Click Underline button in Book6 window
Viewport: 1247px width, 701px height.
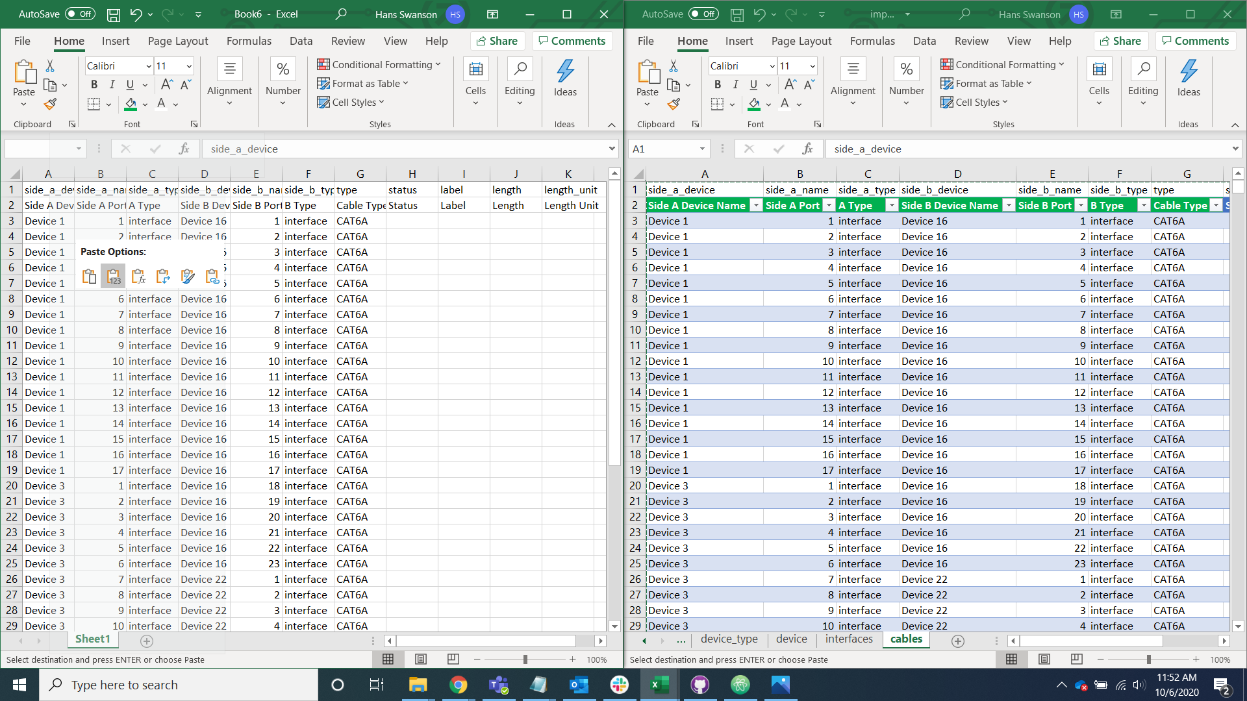(130, 84)
